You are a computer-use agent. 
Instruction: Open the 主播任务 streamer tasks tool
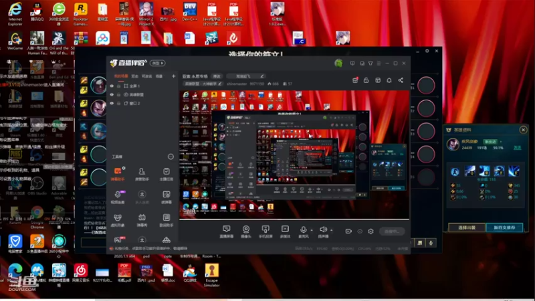[166, 174]
